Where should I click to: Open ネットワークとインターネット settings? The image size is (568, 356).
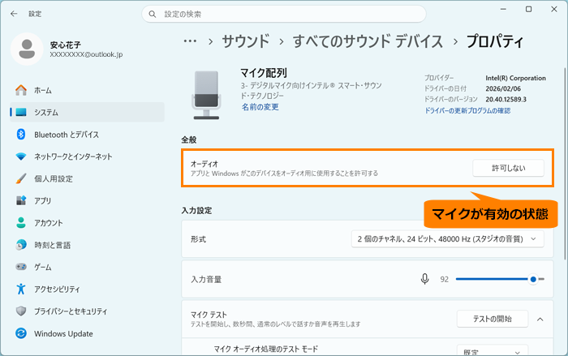(x=88, y=157)
